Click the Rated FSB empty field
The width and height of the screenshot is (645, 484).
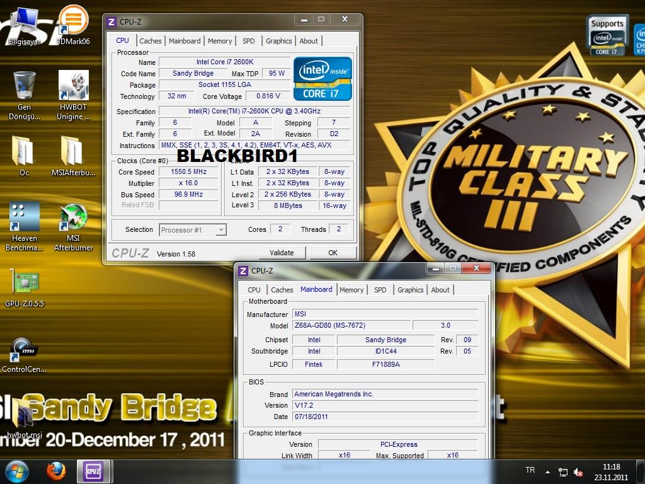(188, 205)
